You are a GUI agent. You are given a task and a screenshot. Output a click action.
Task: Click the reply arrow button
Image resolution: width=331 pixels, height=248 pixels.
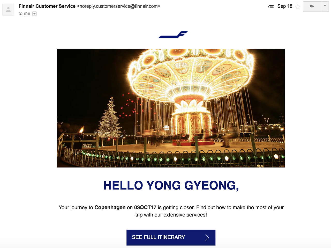point(312,6)
